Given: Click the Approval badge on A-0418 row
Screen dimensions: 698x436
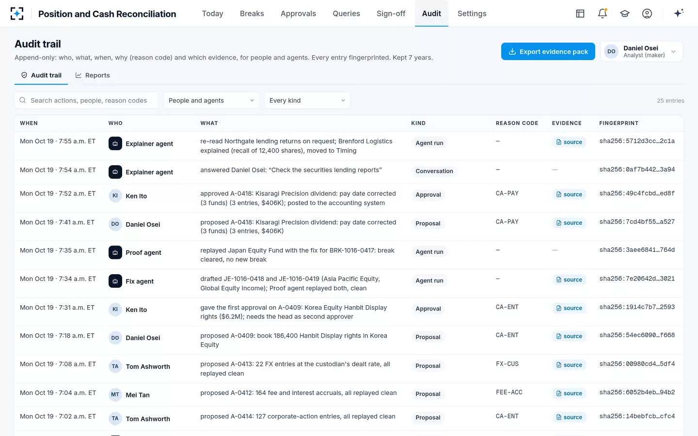Looking at the screenshot, I should [428, 195].
